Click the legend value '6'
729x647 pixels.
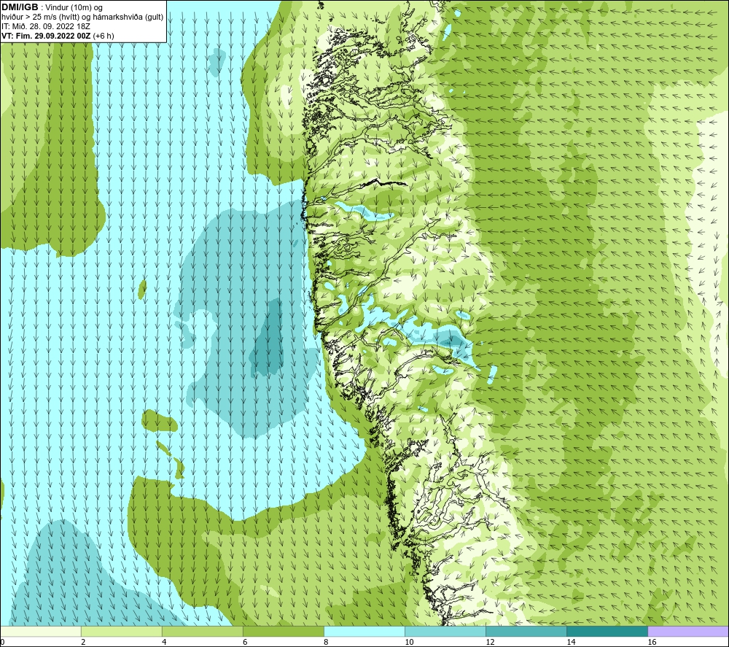click(245, 642)
